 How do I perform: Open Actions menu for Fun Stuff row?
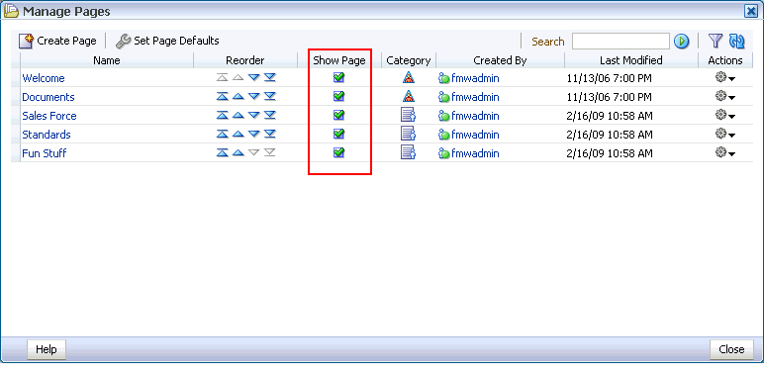pyautogui.click(x=725, y=153)
